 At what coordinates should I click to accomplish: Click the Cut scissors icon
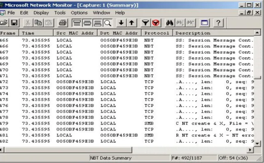click(28, 23)
